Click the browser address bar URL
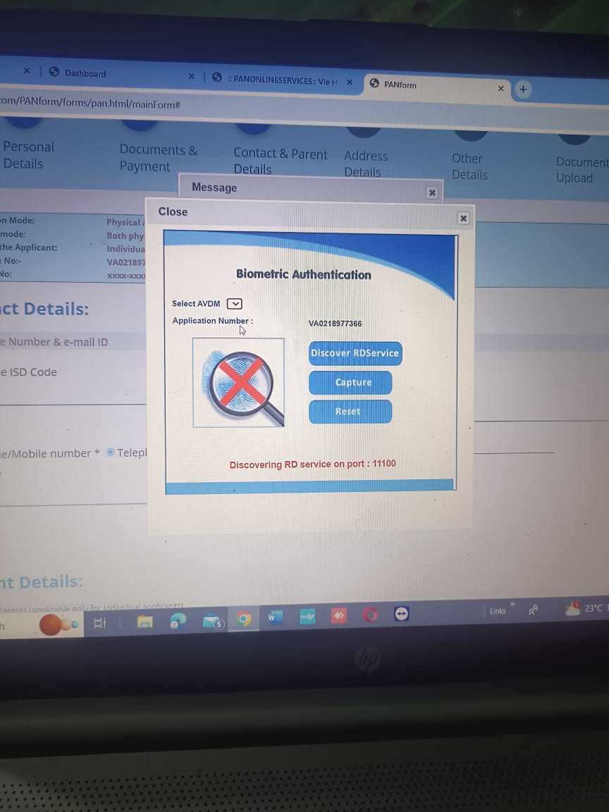This screenshot has height=812, width=609. click(90, 104)
